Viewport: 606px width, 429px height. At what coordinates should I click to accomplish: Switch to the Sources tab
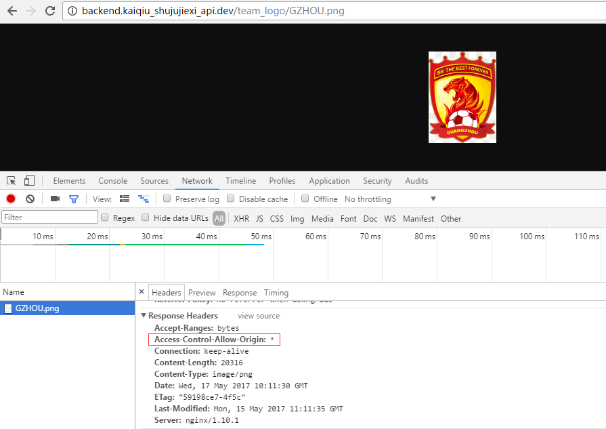point(154,181)
